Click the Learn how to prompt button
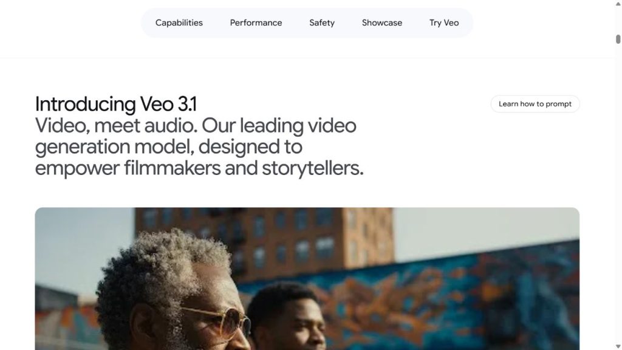The image size is (622, 350). (535, 104)
